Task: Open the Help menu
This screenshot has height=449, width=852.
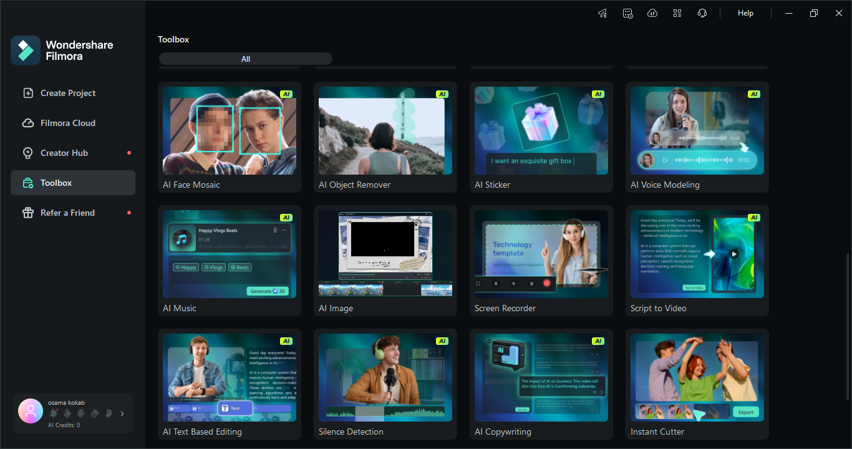Action: coord(745,13)
